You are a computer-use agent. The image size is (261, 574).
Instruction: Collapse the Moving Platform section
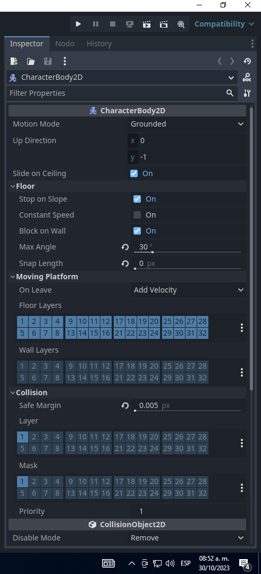coord(127,277)
